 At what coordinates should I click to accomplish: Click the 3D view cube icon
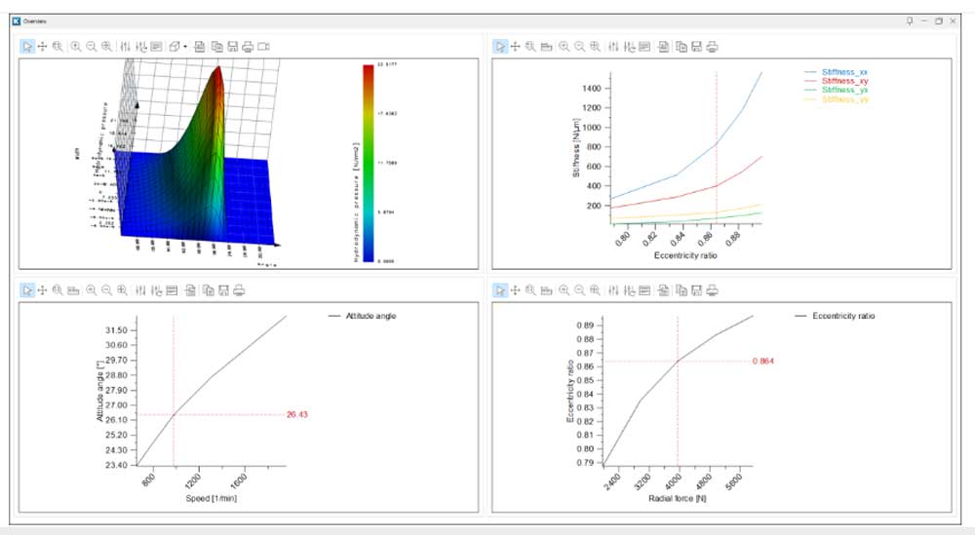175,47
